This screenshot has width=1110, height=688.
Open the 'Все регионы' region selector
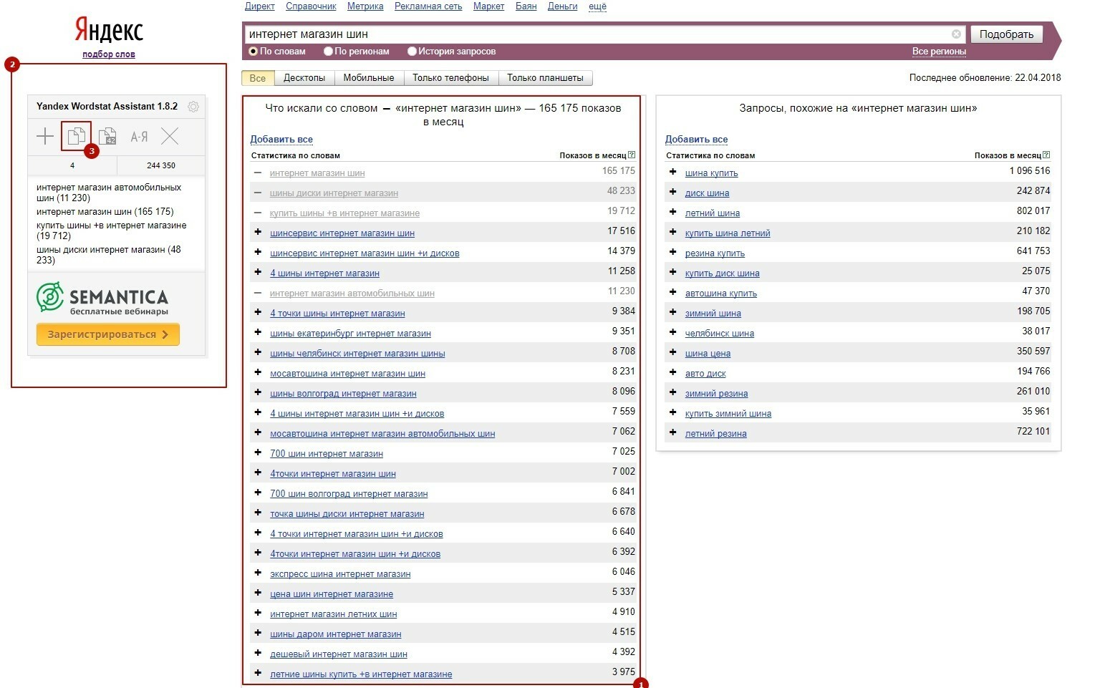939,52
